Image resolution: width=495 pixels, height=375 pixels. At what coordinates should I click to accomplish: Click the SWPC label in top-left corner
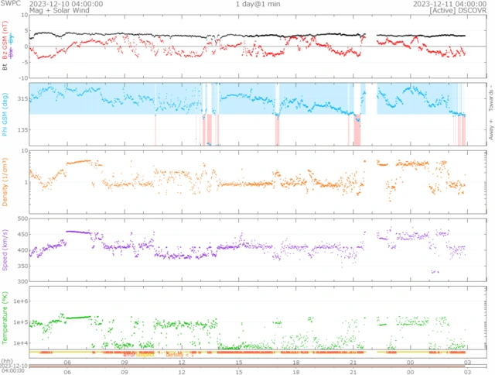click(x=11, y=4)
